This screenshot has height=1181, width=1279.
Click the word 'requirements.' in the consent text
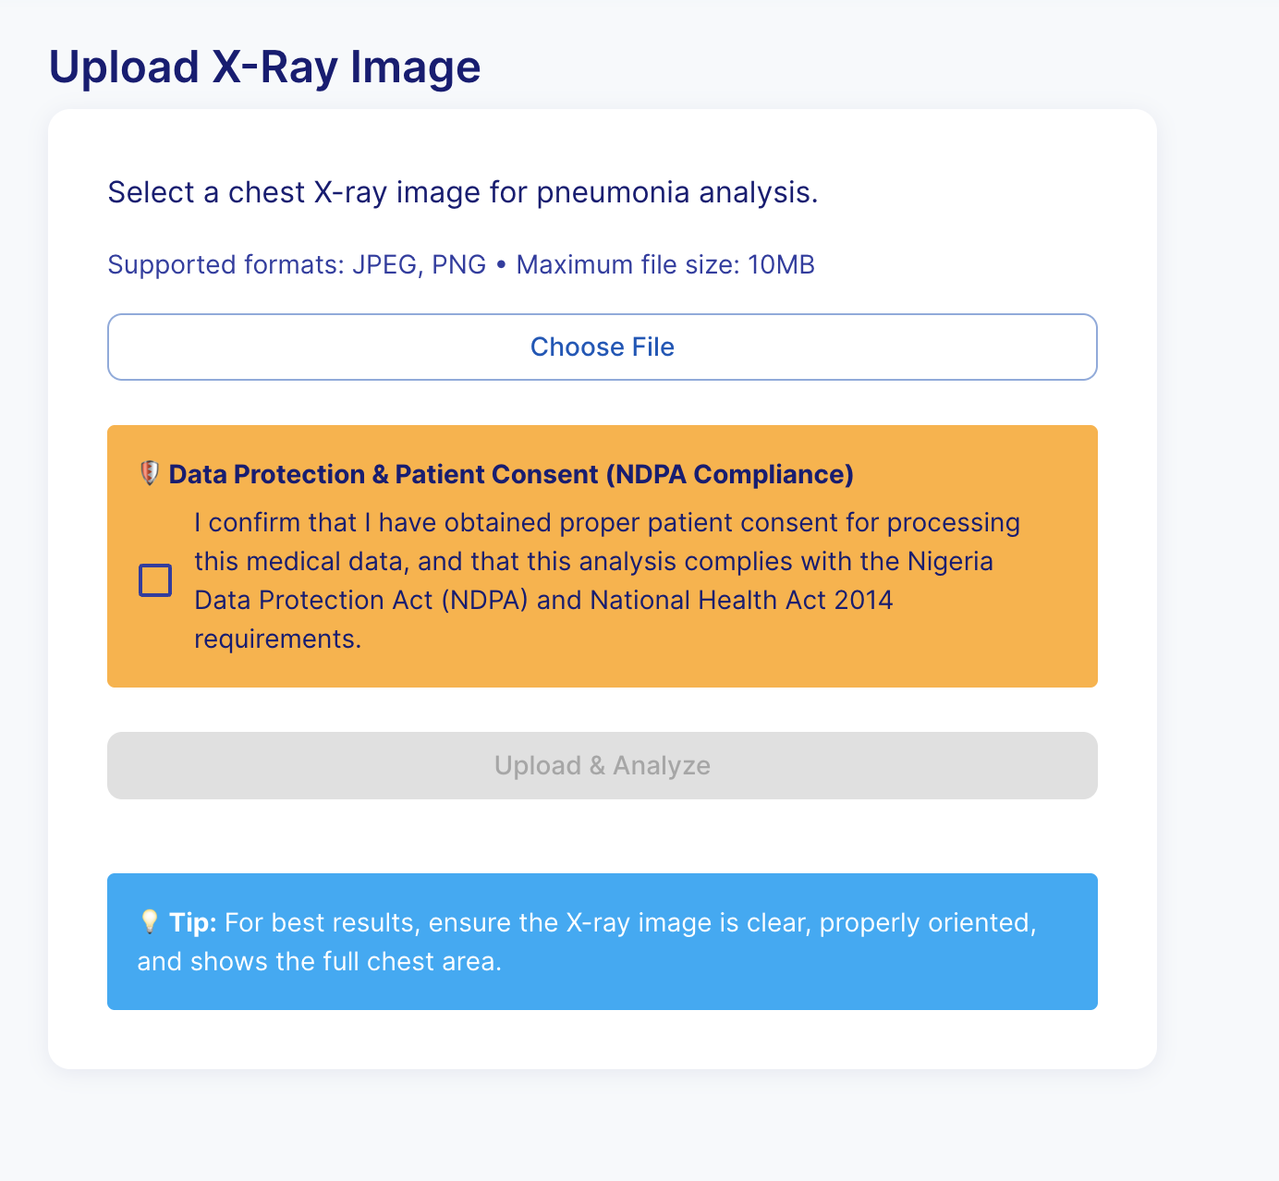coord(277,639)
